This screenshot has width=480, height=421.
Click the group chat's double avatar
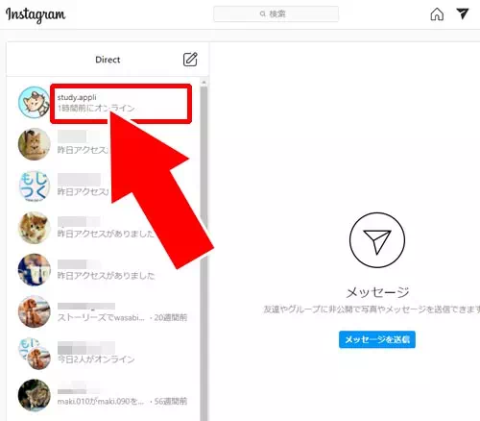(35, 354)
